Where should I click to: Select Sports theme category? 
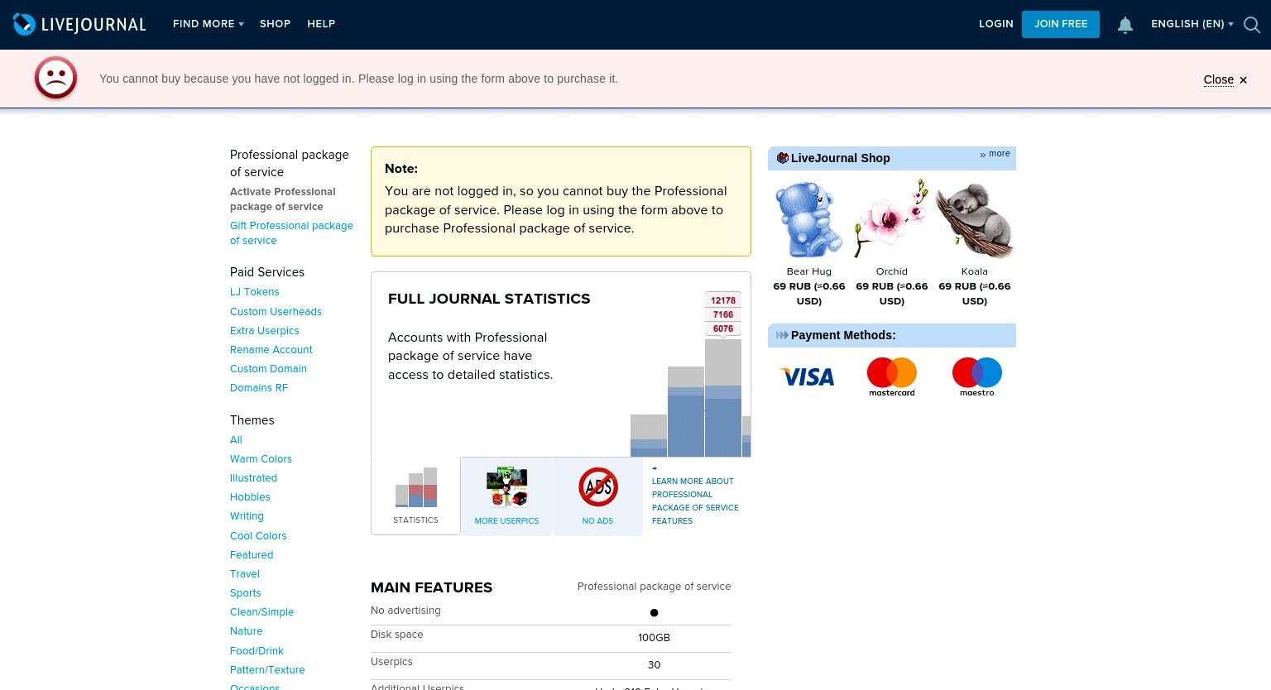[x=245, y=593]
